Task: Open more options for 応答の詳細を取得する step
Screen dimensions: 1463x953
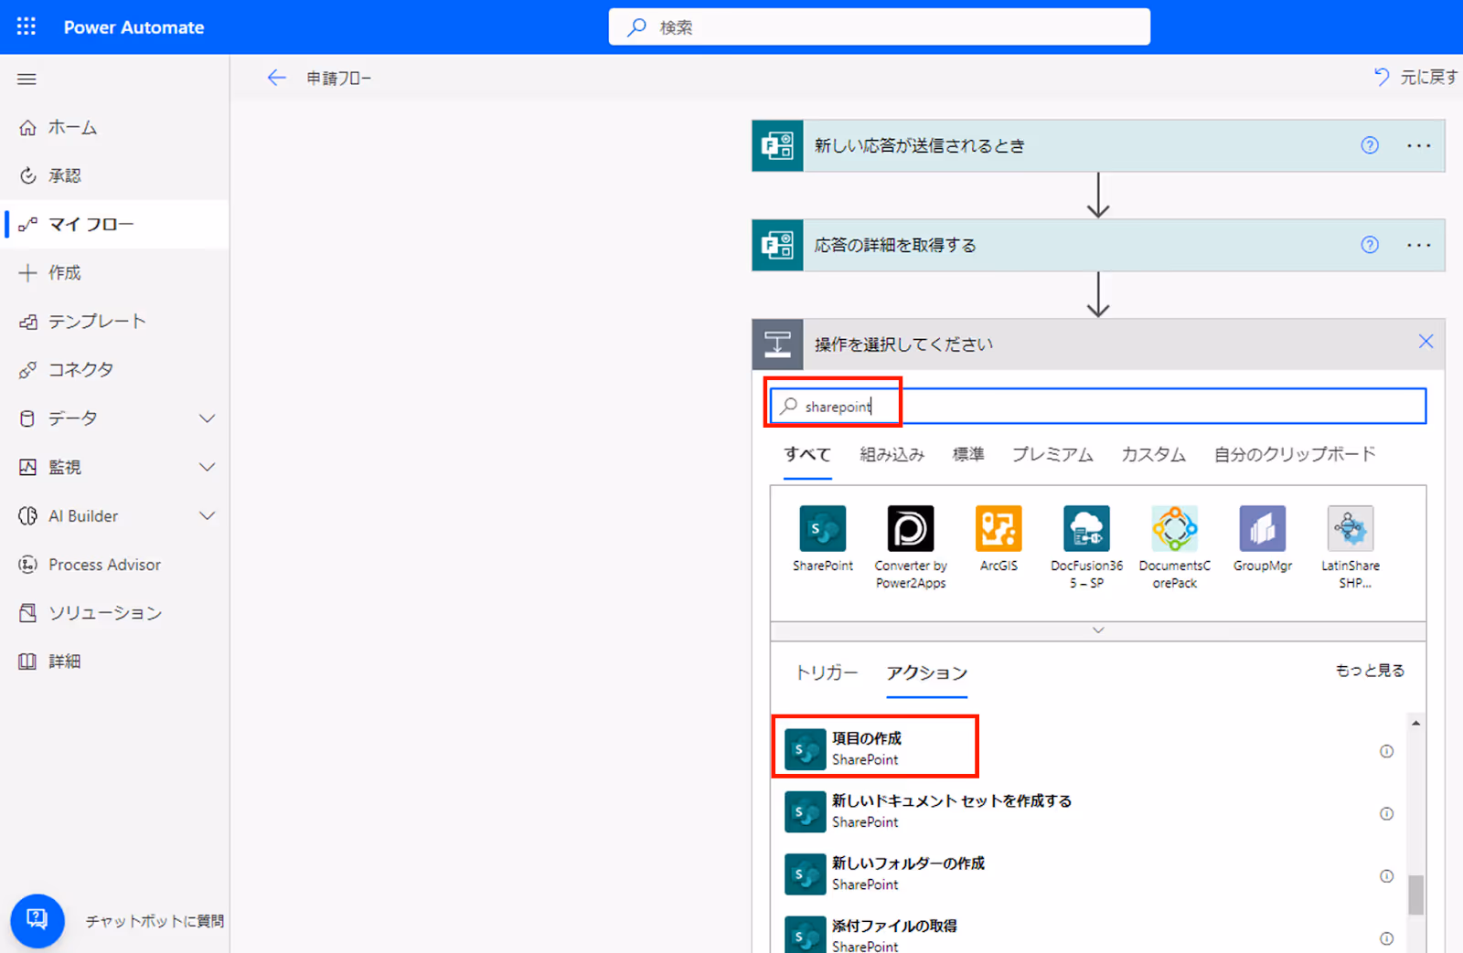Action: pyautogui.click(x=1418, y=245)
